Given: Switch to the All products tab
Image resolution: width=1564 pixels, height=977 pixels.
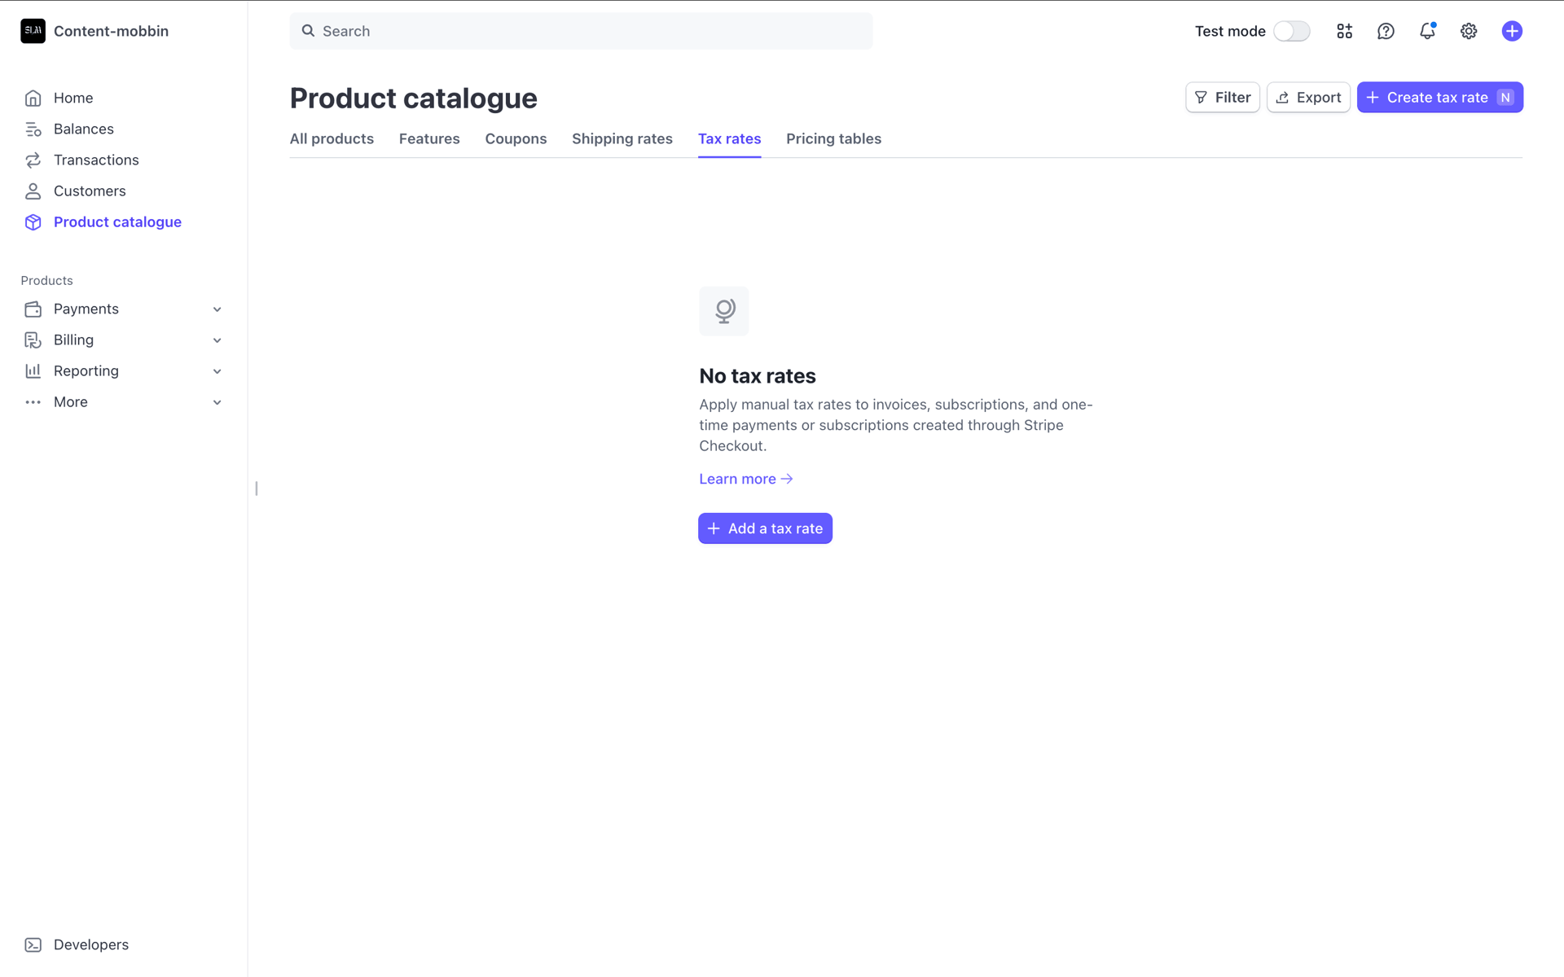Looking at the screenshot, I should [x=332, y=138].
